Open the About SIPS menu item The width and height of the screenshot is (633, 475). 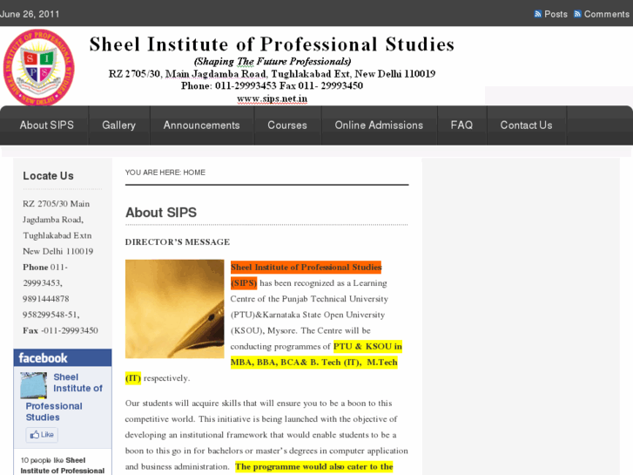pyautogui.click(x=47, y=126)
